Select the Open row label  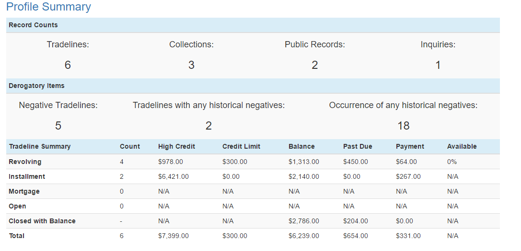click(x=17, y=206)
